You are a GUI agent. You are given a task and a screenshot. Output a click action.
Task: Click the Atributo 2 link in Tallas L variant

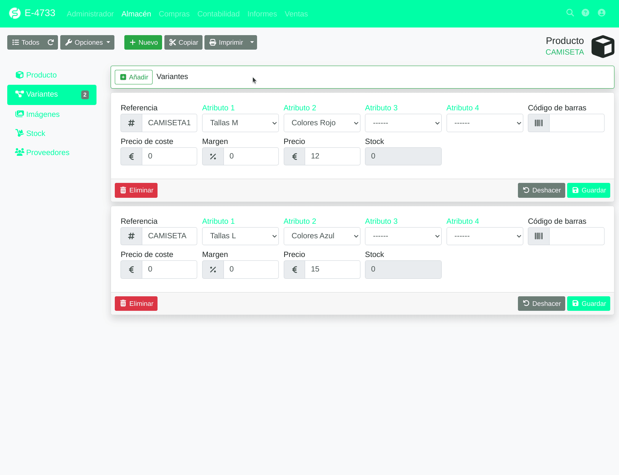point(300,221)
